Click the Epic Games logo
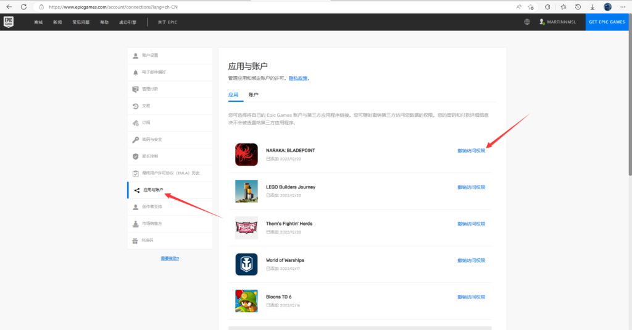The height and width of the screenshot is (330, 632). [x=9, y=22]
